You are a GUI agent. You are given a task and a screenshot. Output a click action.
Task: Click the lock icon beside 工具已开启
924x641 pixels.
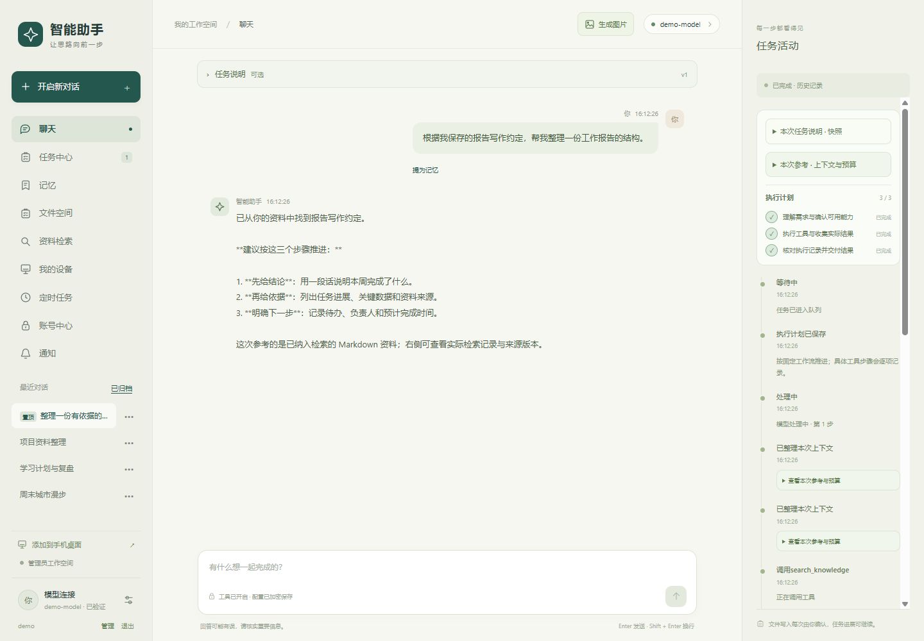click(x=212, y=597)
